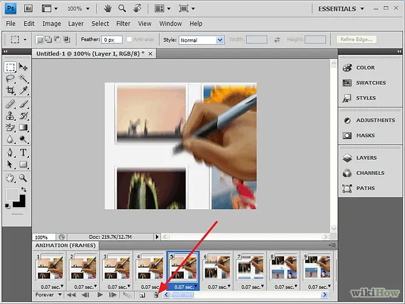Image resolution: width=405 pixels, height=304 pixels.
Task: Select the History Brush tool
Action: click(23, 115)
